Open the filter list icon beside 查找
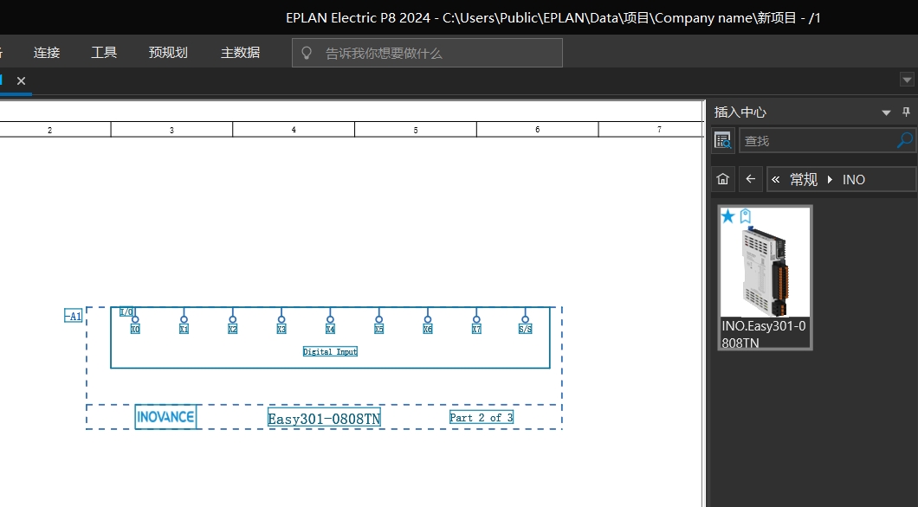 723,140
